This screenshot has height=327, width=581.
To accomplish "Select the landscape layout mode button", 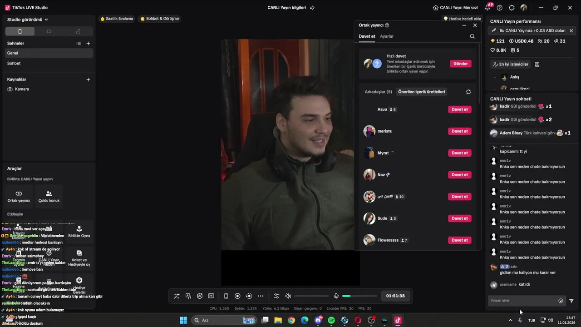I will coord(49,31).
